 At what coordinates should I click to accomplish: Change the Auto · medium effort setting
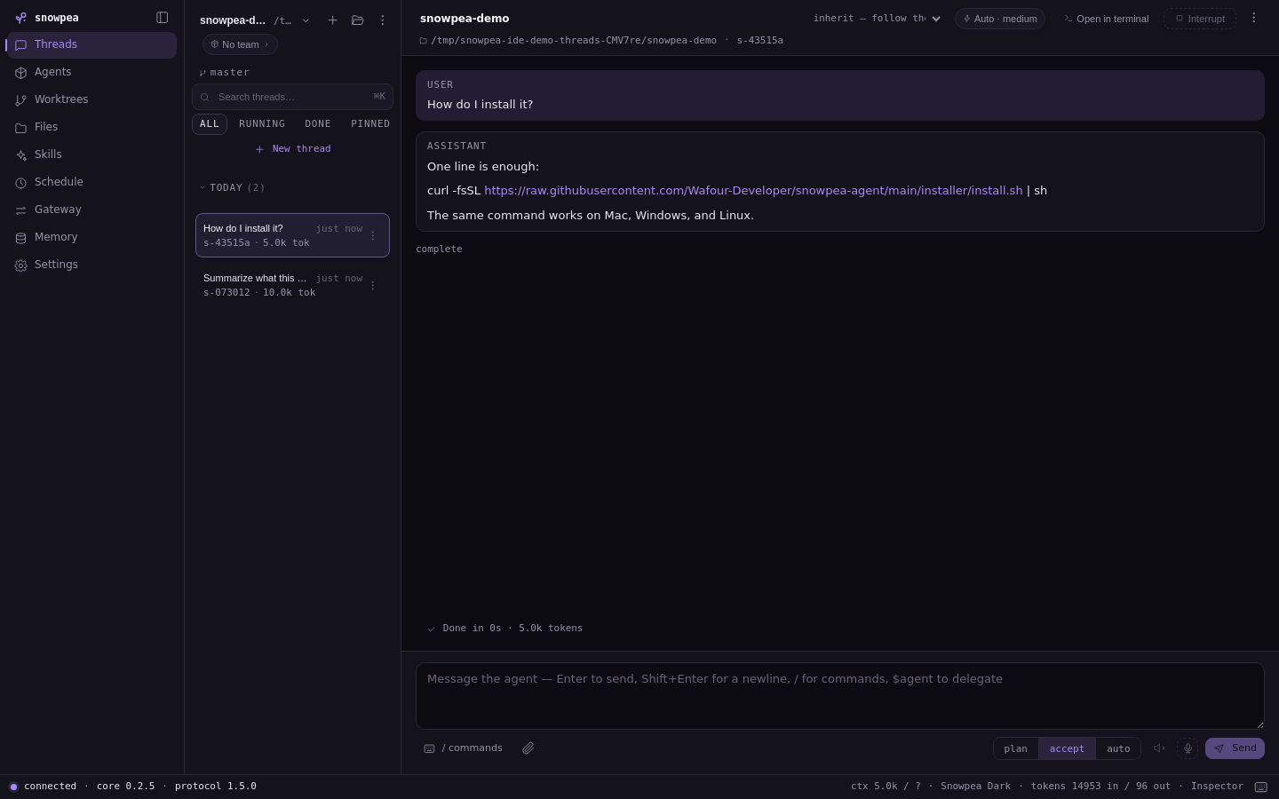pyautogui.click(x=1000, y=19)
